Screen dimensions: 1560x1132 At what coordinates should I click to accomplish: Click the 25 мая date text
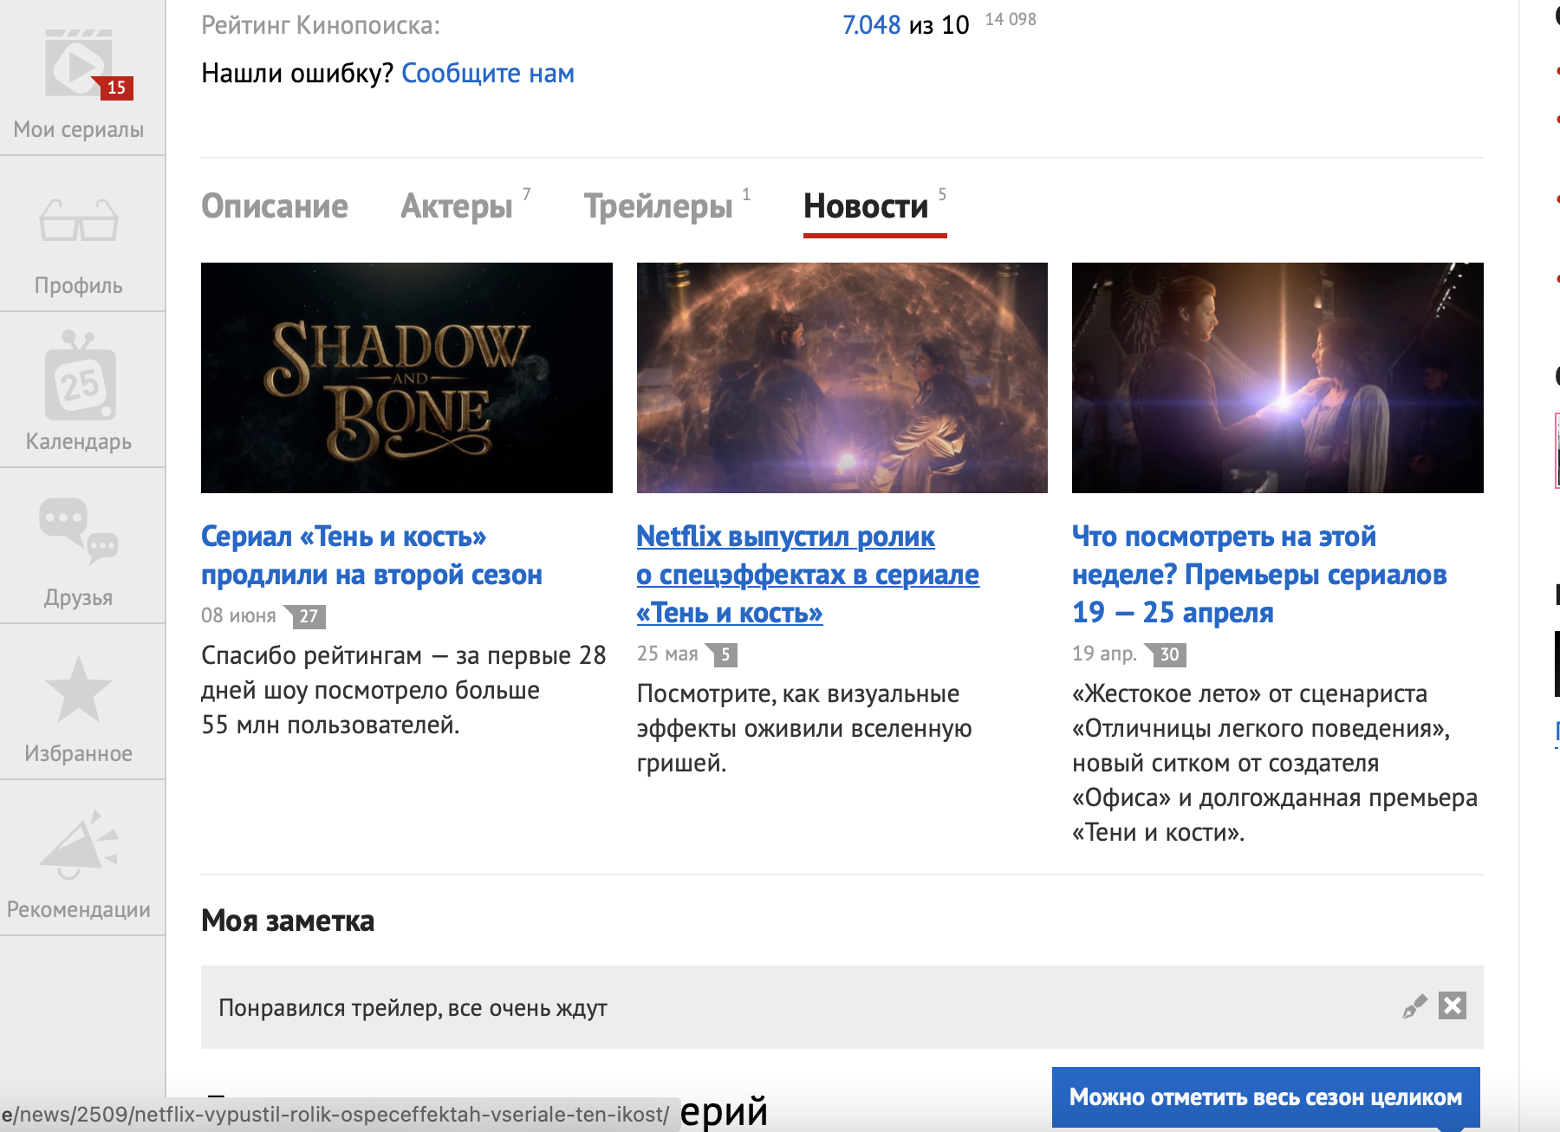tap(667, 654)
